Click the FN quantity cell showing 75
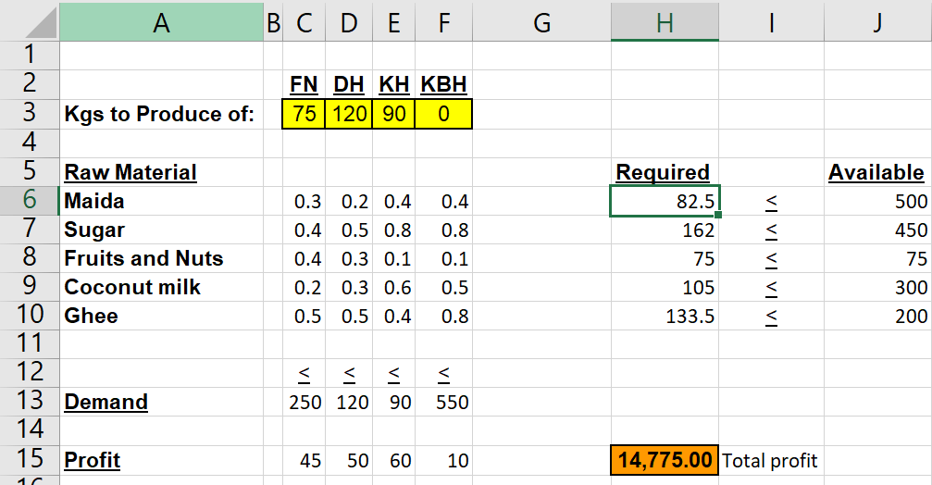The height and width of the screenshot is (485, 932). [x=304, y=114]
